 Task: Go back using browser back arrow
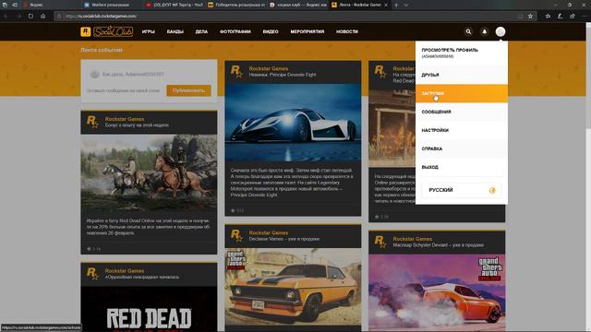[6, 17]
